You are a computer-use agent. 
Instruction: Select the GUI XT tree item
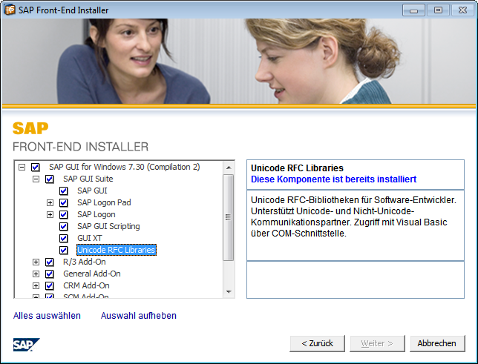90,238
